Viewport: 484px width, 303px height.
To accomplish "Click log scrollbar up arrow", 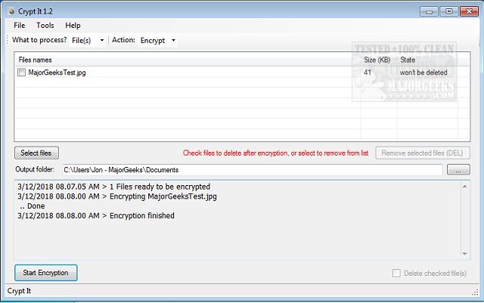I will pos(464,187).
